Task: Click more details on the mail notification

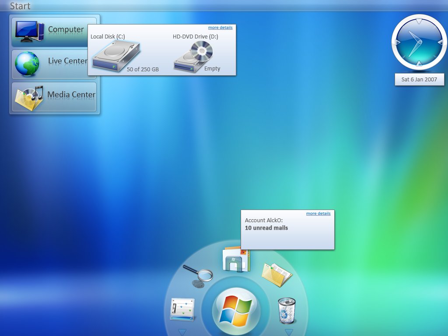Action: click(318, 213)
